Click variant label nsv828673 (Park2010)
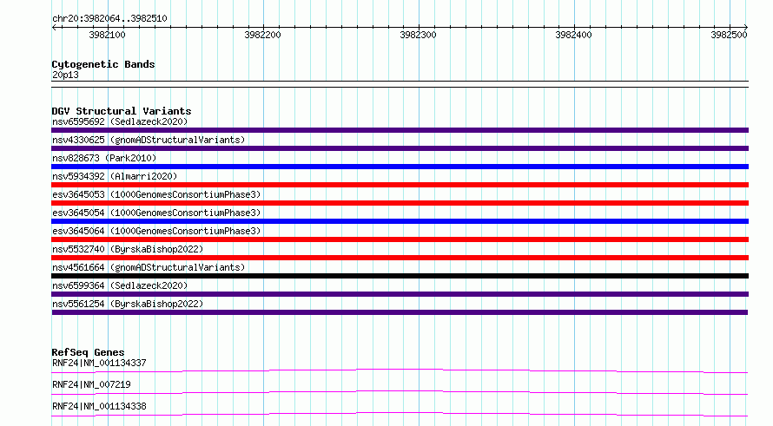The width and height of the screenshot is (773, 426). click(104, 158)
